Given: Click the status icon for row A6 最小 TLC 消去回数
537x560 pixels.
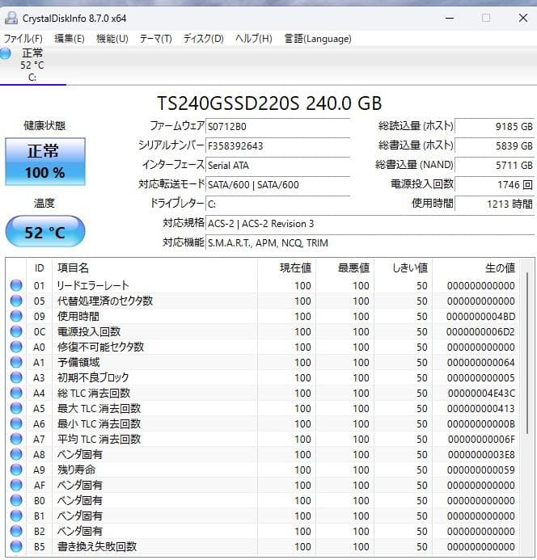Looking at the screenshot, I should (16, 423).
